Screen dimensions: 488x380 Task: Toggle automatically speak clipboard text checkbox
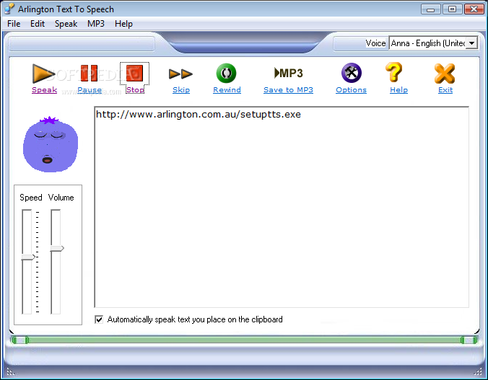(99, 319)
